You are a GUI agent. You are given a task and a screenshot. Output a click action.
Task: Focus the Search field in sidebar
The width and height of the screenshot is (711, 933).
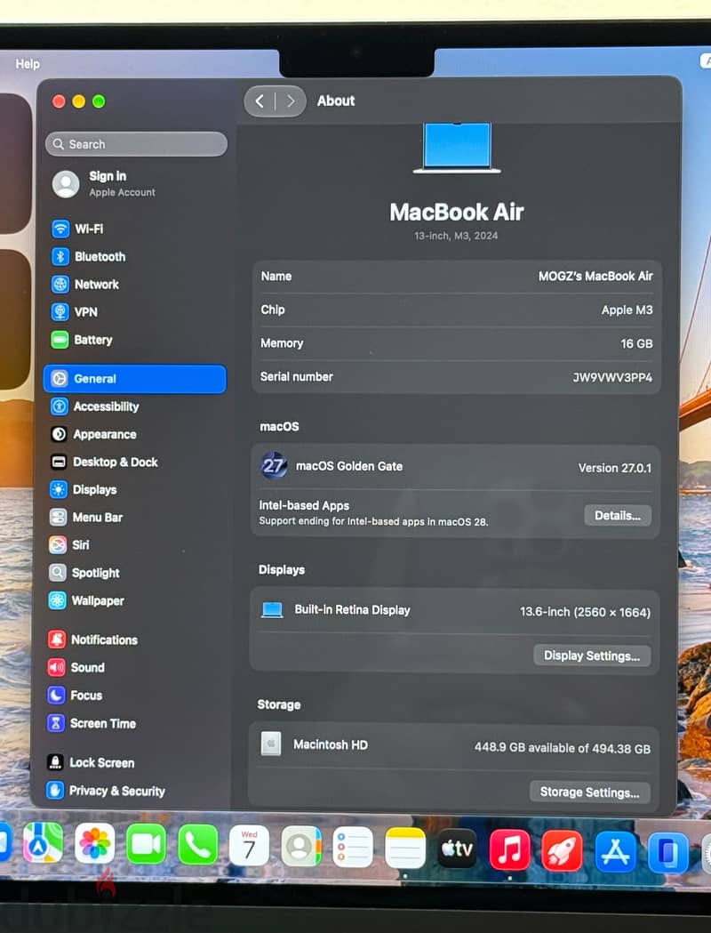[136, 144]
